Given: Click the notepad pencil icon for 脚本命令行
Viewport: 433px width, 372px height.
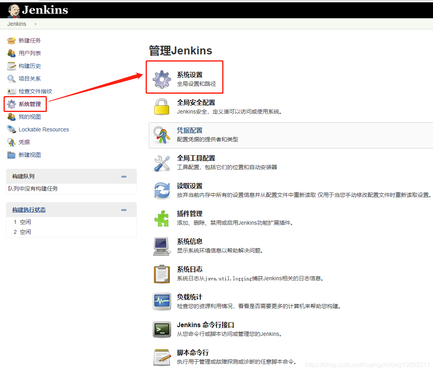Looking at the screenshot, I should [162, 357].
